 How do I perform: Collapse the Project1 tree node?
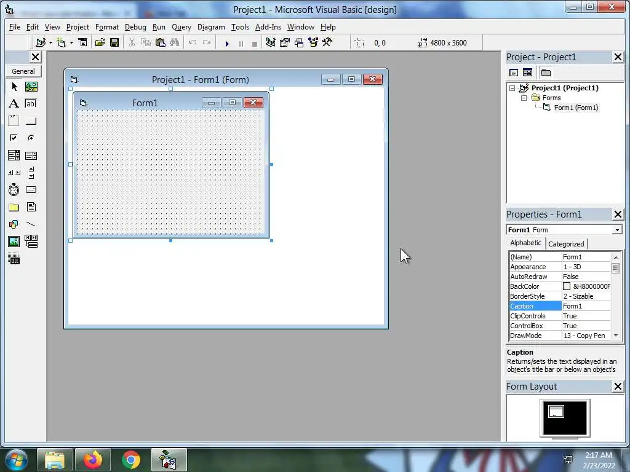[512, 88]
